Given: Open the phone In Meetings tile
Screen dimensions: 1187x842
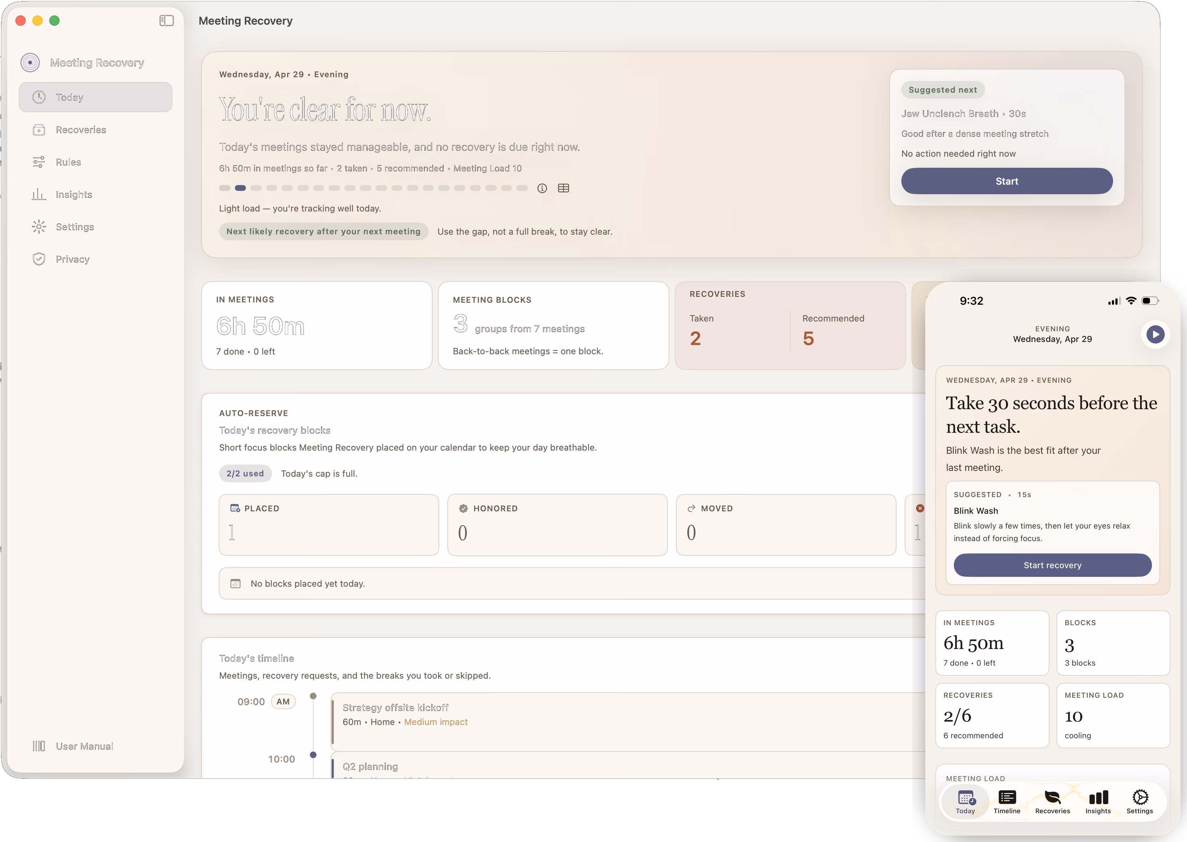Looking at the screenshot, I should point(992,642).
